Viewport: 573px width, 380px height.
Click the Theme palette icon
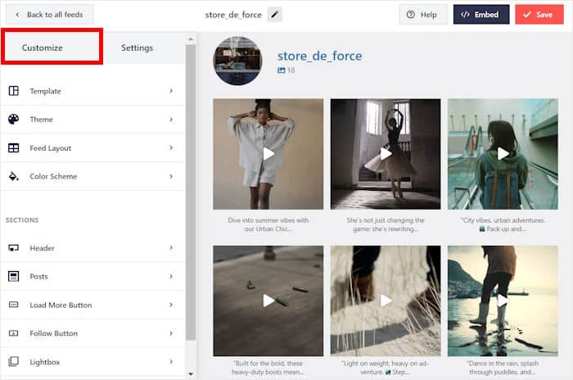click(x=13, y=120)
